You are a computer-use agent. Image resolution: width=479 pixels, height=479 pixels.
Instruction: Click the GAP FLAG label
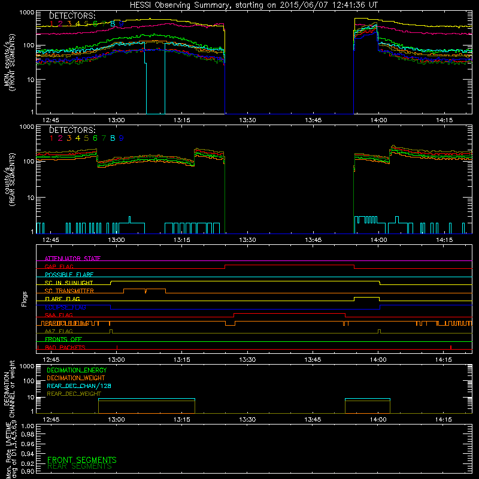[x=59, y=266]
